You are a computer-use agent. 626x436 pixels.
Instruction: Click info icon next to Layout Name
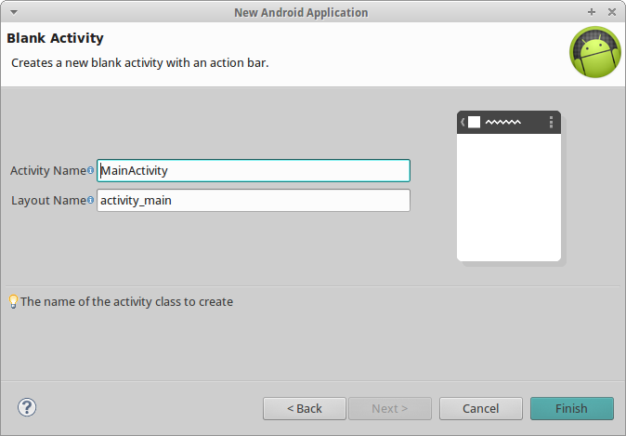point(91,200)
